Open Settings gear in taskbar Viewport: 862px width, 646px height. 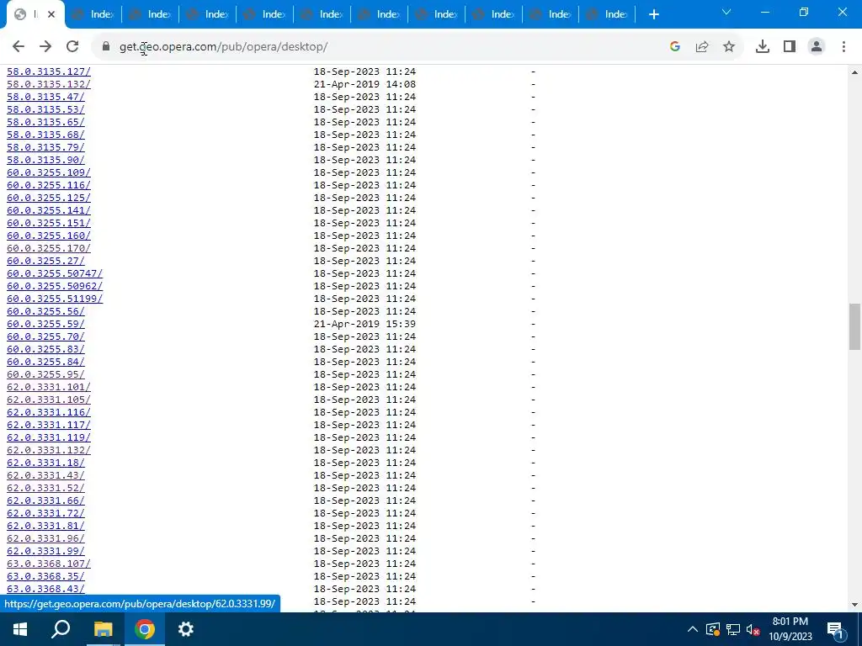pos(186,629)
